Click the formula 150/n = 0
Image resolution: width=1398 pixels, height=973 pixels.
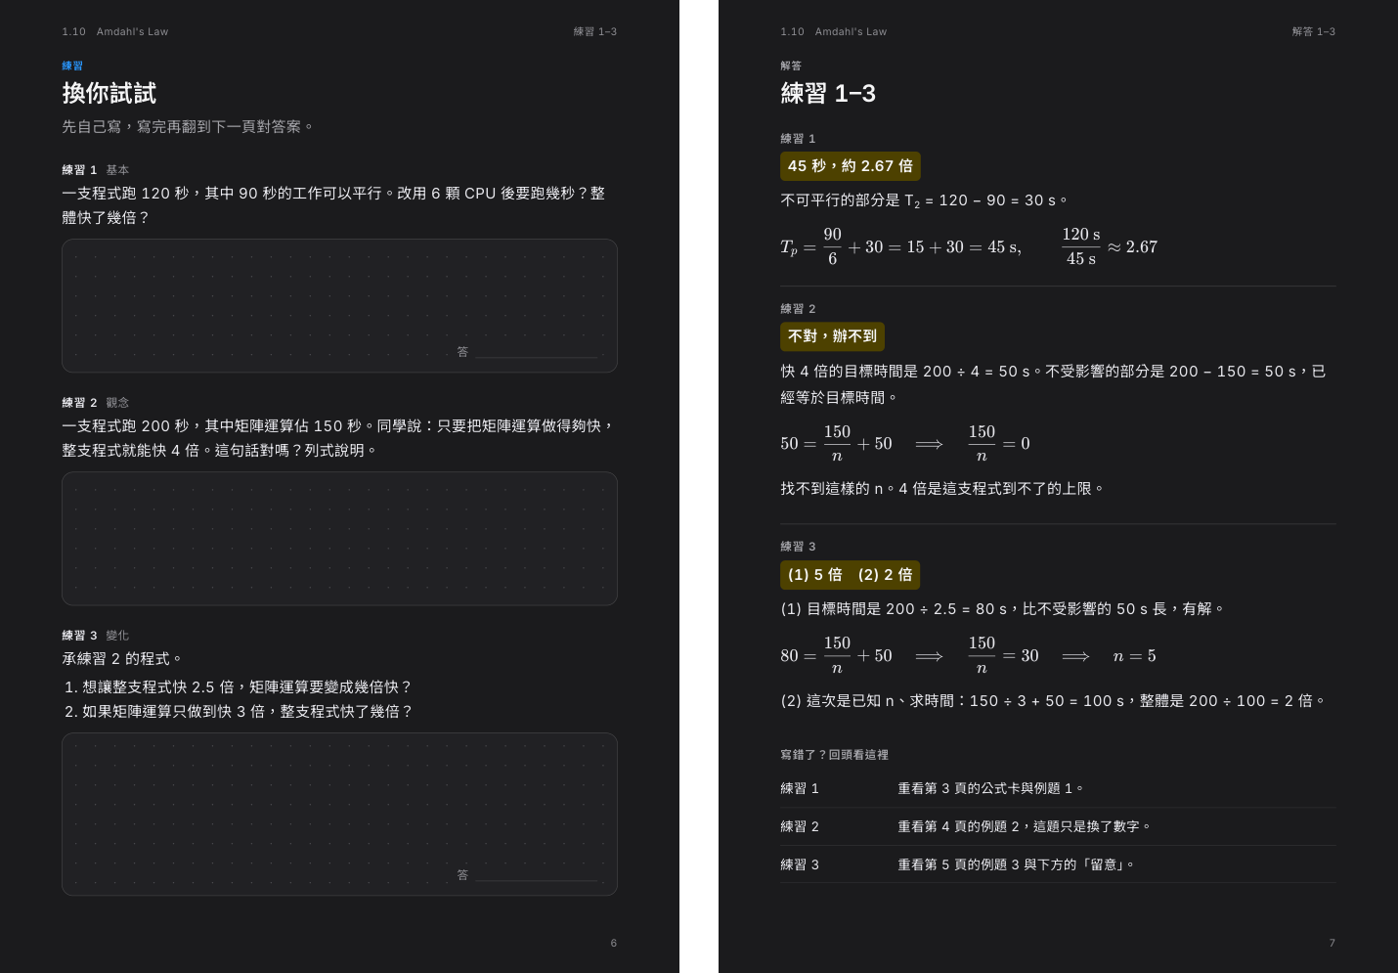(999, 444)
